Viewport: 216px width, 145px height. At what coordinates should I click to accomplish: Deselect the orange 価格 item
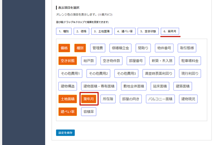click(x=64, y=48)
